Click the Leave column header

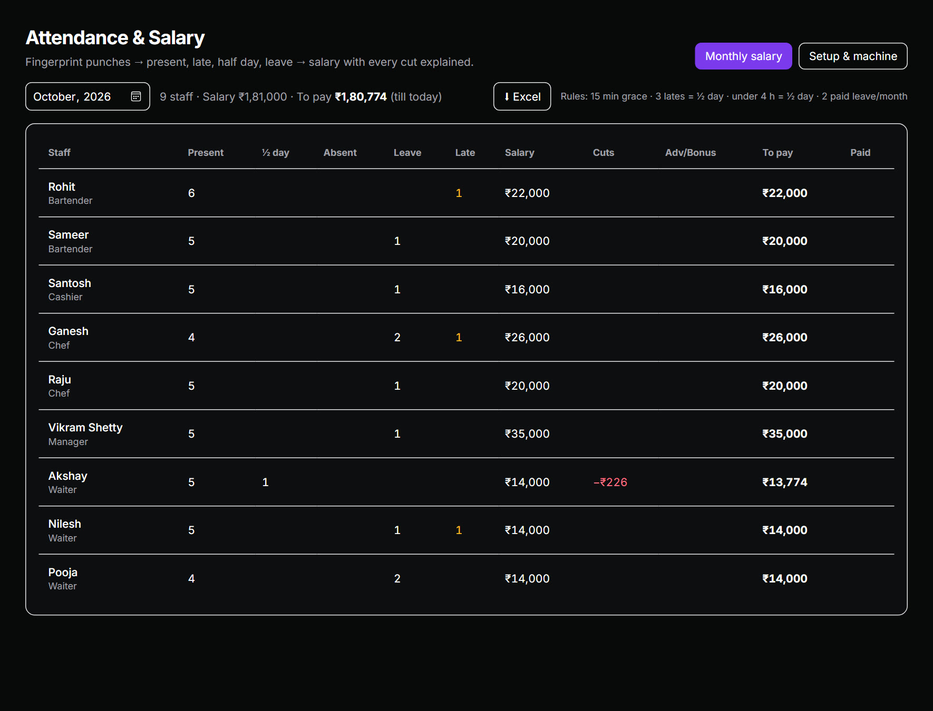(x=407, y=153)
